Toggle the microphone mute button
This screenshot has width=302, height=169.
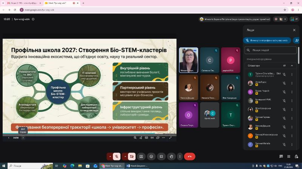[117, 157]
